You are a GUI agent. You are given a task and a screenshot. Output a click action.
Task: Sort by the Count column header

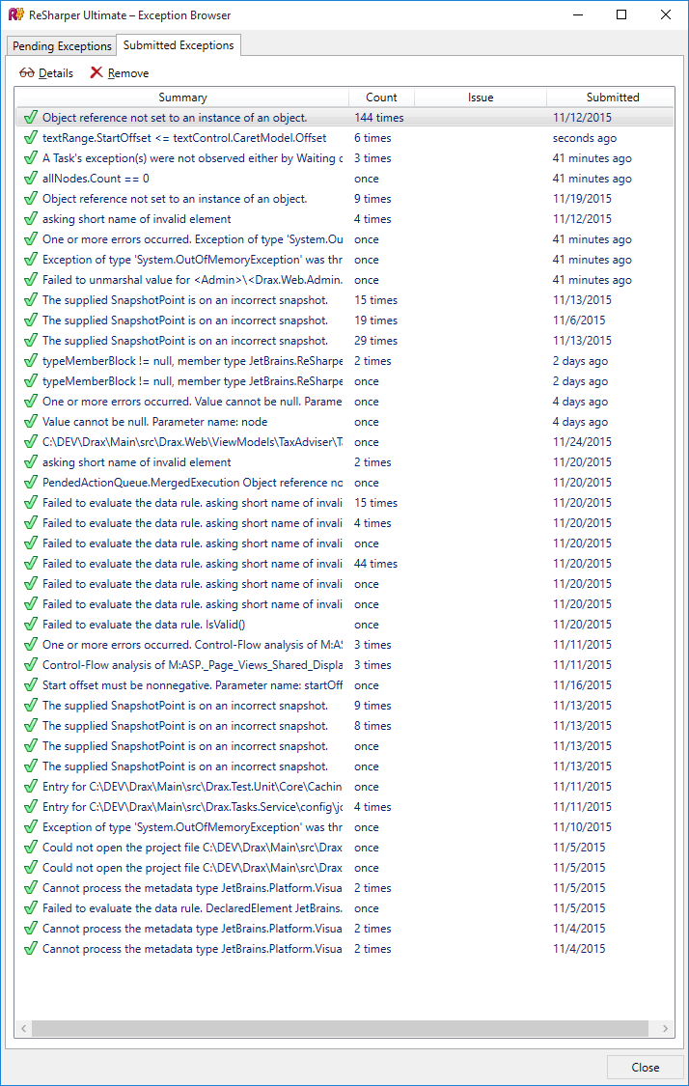coord(381,97)
